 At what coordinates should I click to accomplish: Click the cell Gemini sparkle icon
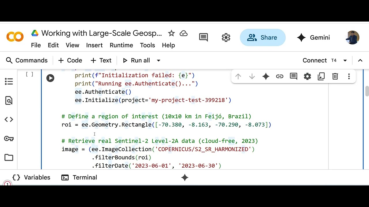point(266,76)
